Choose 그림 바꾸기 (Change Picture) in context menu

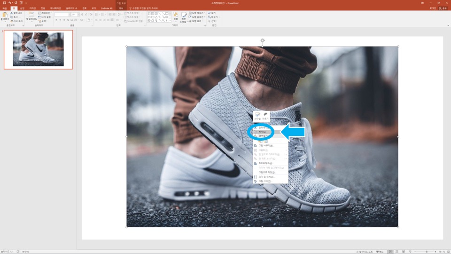(271, 145)
